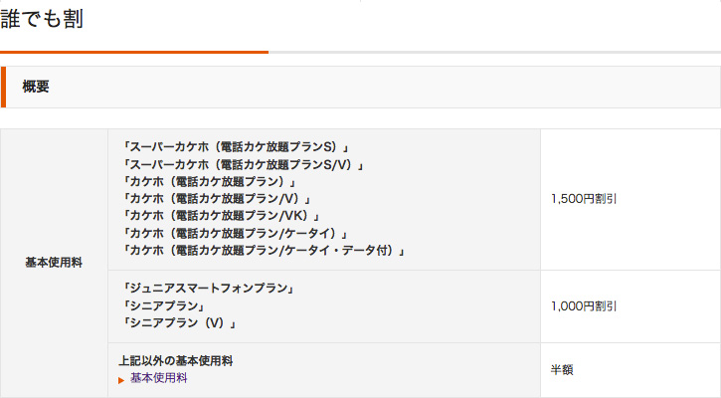The image size is (721, 398).
Task: Click the orange arrow beside 基本使用料 link
Action: point(122,380)
